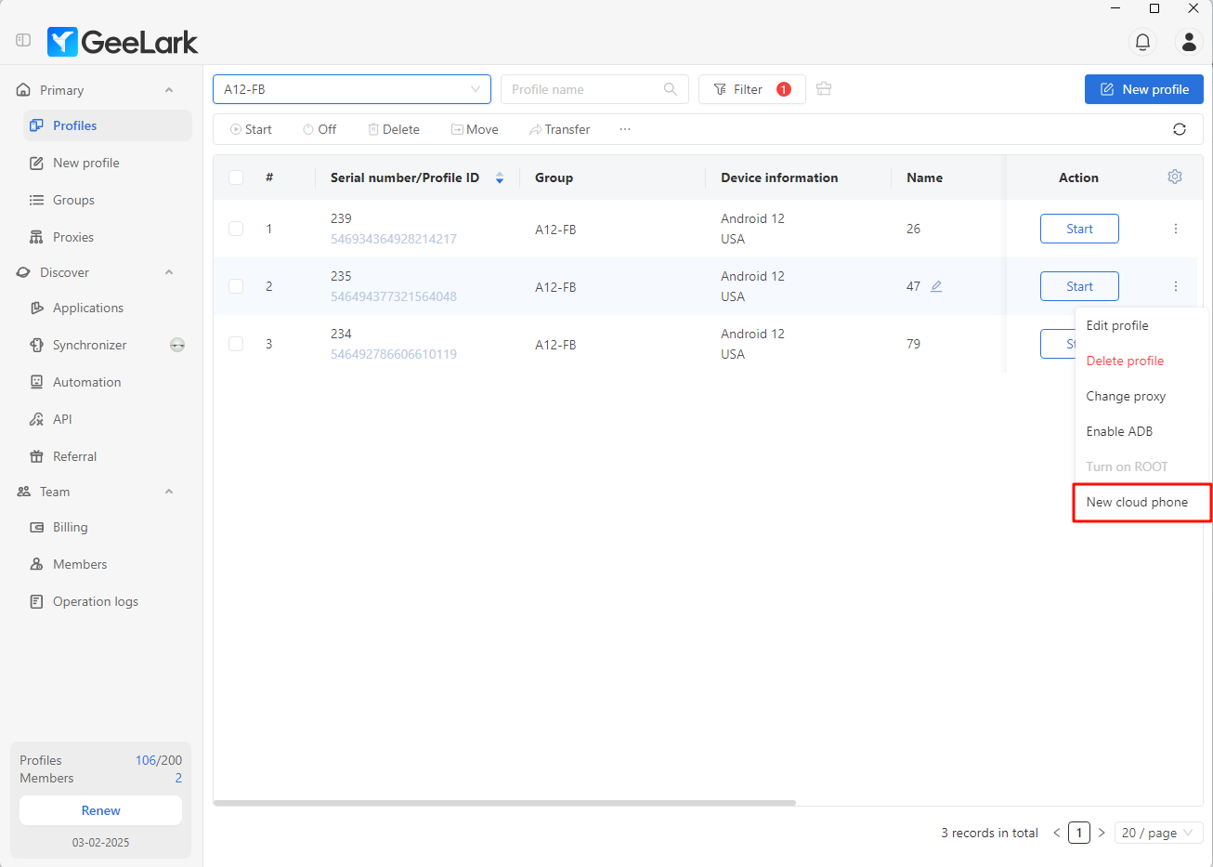Toggle the select-all checkbox in table header
Screen dimensions: 1213x867
coord(236,177)
